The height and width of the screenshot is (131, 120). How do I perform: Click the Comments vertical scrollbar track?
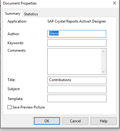[x=103, y=62]
